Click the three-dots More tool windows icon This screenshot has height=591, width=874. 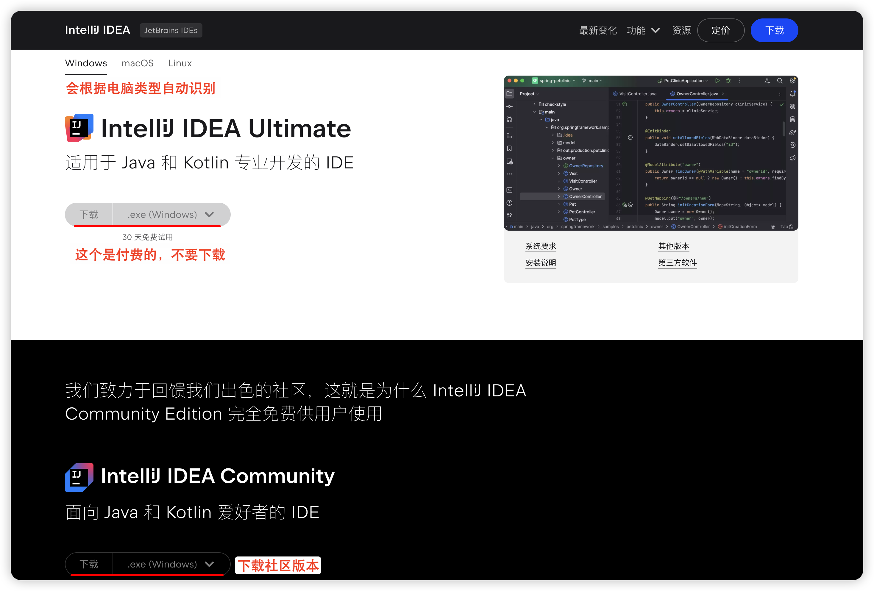coord(509,174)
